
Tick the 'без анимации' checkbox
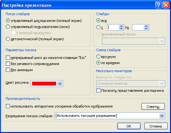8,70
